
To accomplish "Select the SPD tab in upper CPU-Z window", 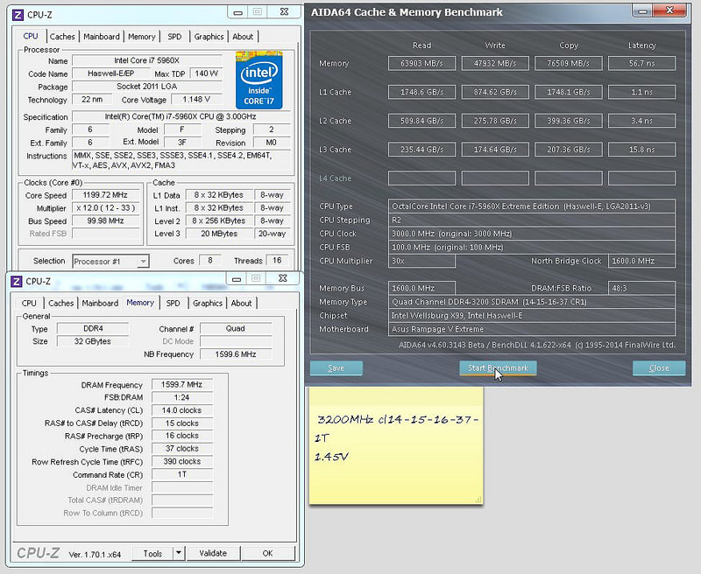I will (x=174, y=37).
